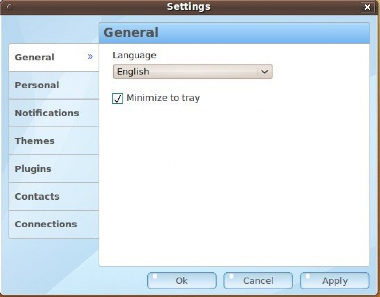Screen dimensions: 380x297
Task: Open the Contacts tab
Action: click(37, 196)
